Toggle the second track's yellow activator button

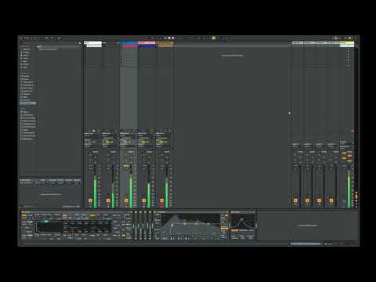click(108, 201)
